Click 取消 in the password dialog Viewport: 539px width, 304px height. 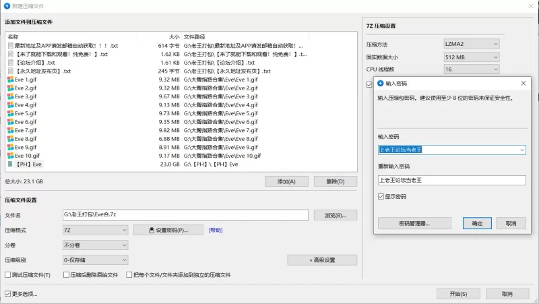pos(511,223)
